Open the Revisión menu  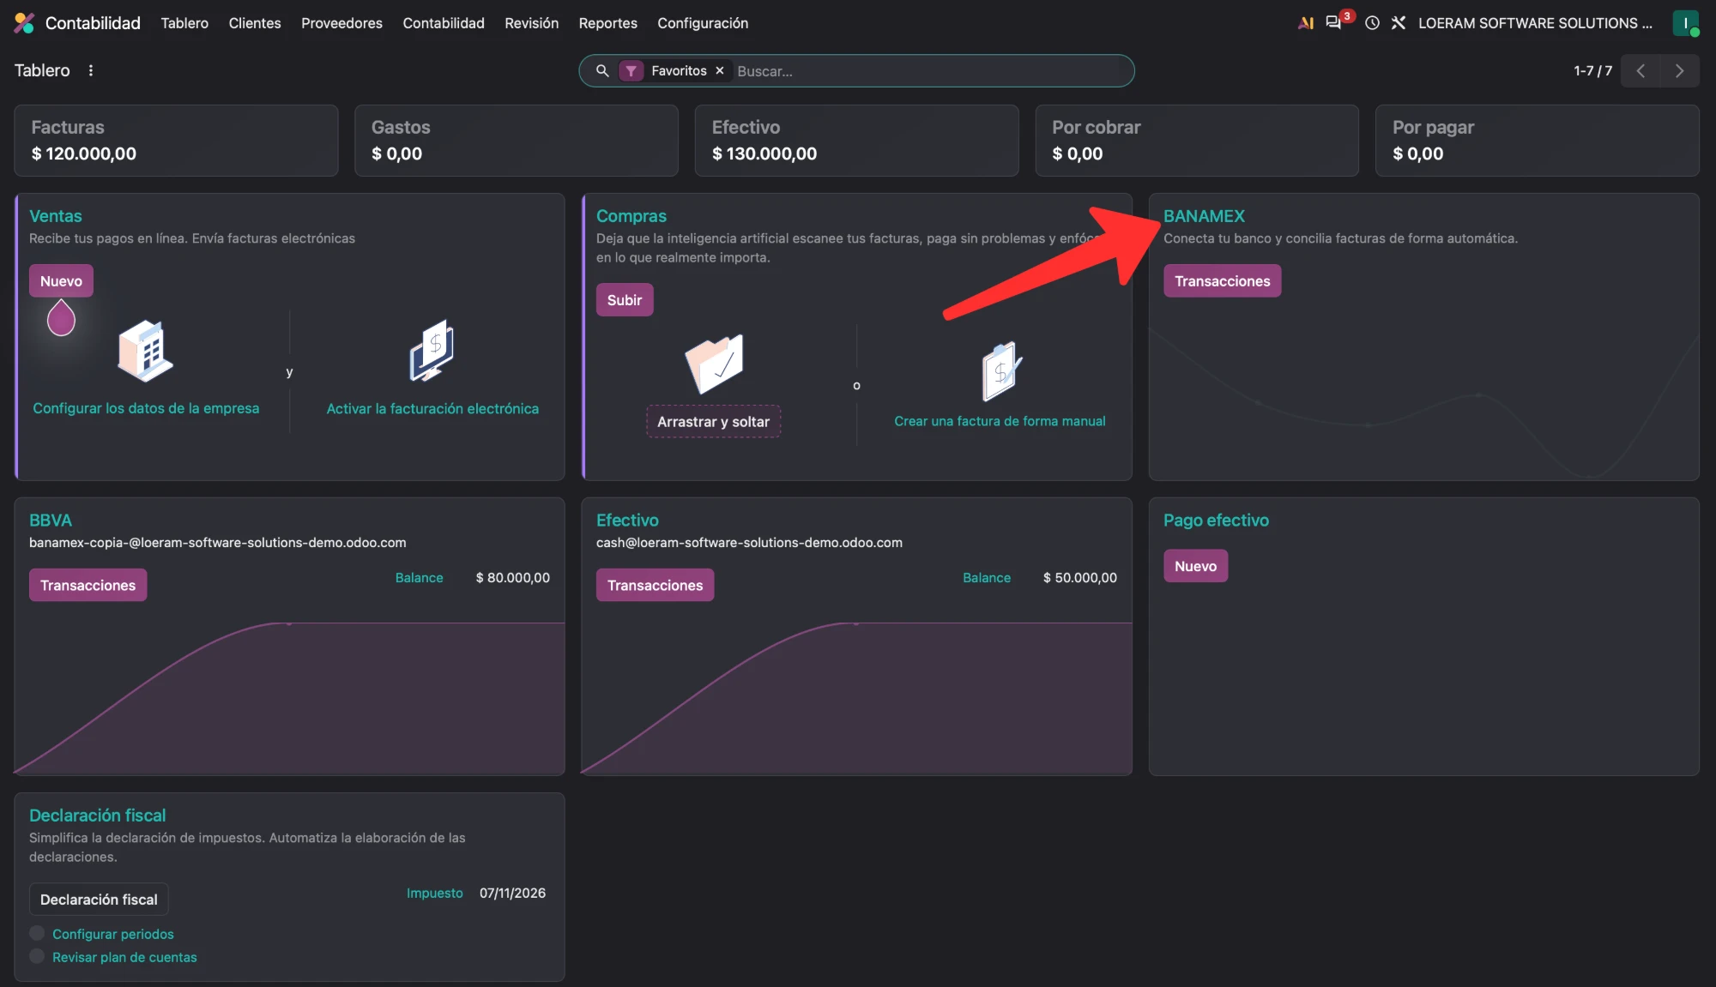pos(531,23)
